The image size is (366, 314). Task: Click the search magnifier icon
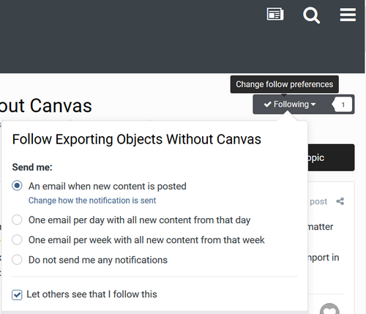point(311,15)
